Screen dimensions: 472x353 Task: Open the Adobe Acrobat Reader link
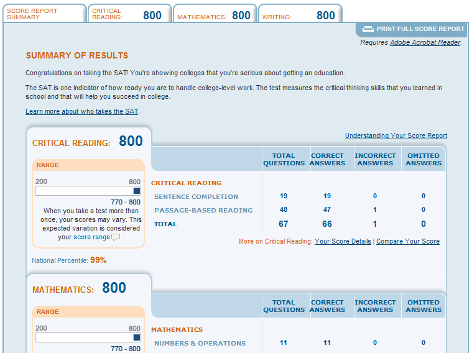[425, 42]
